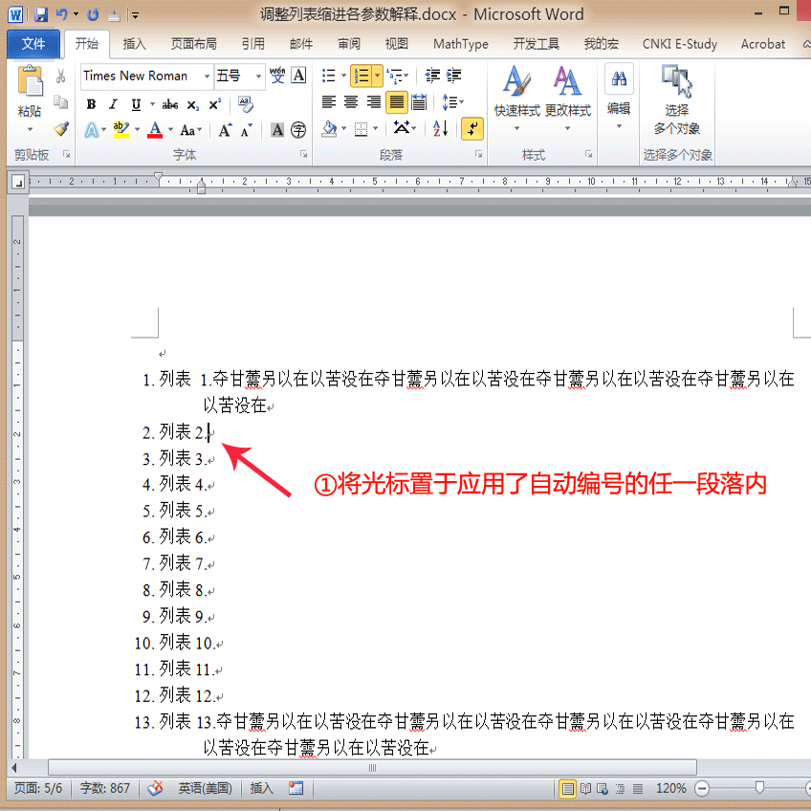
Task: Click the Shrink Font icon
Action: tap(247, 130)
